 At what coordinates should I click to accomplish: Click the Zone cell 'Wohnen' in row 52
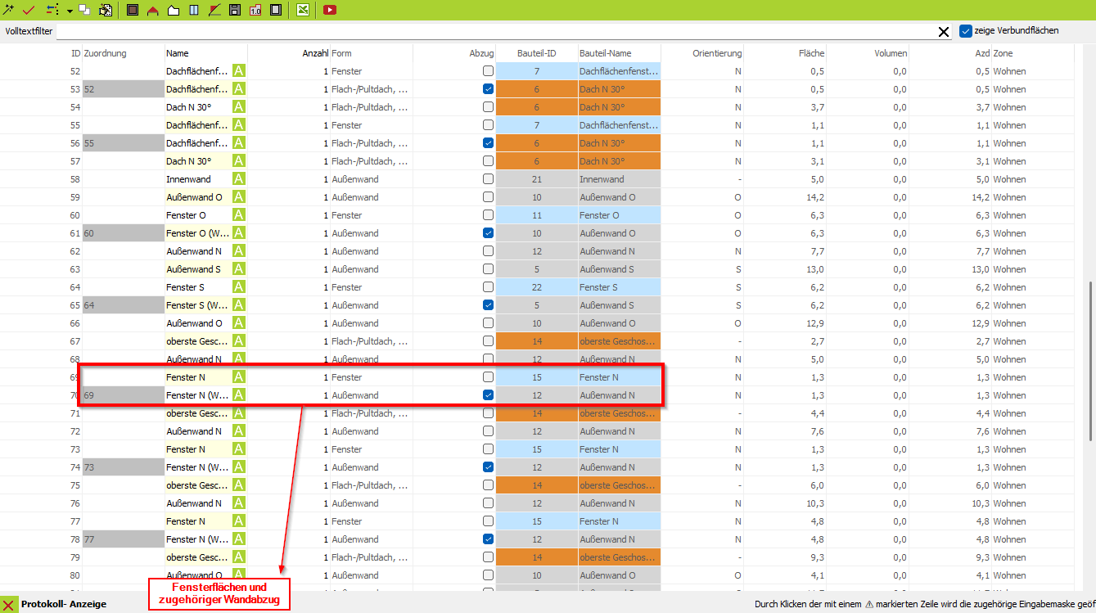pos(1009,71)
